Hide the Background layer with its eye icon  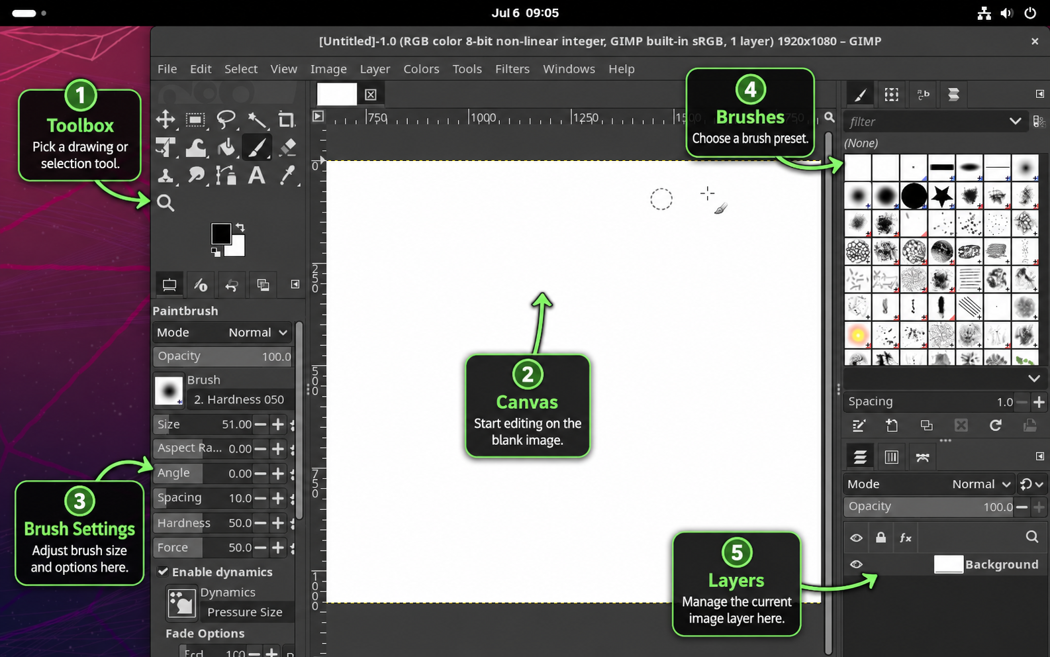tap(856, 564)
